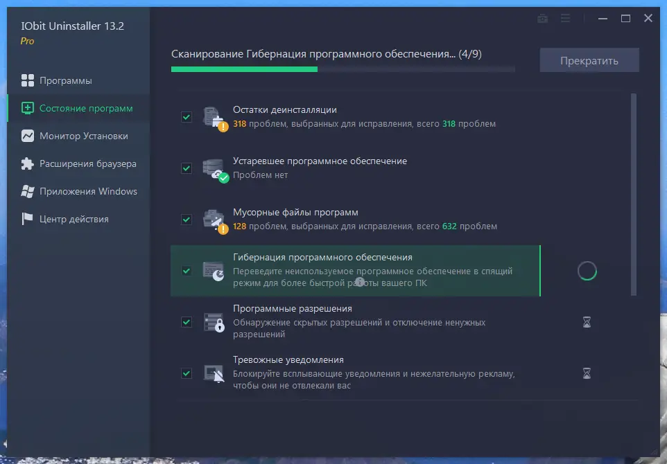Click the Программные разрешения lock icon
This screenshot has width=667, height=464.
click(x=213, y=322)
